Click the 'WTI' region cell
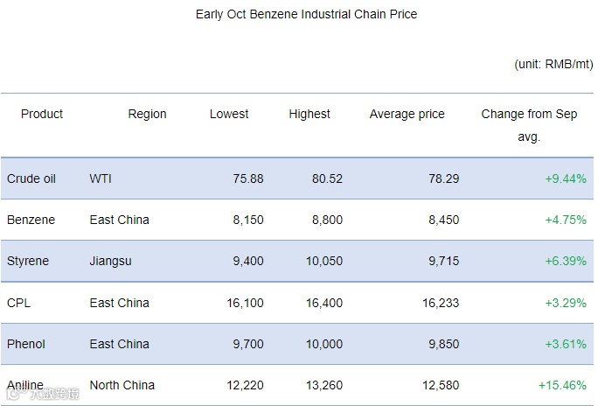598x406 pixels. click(x=101, y=178)
